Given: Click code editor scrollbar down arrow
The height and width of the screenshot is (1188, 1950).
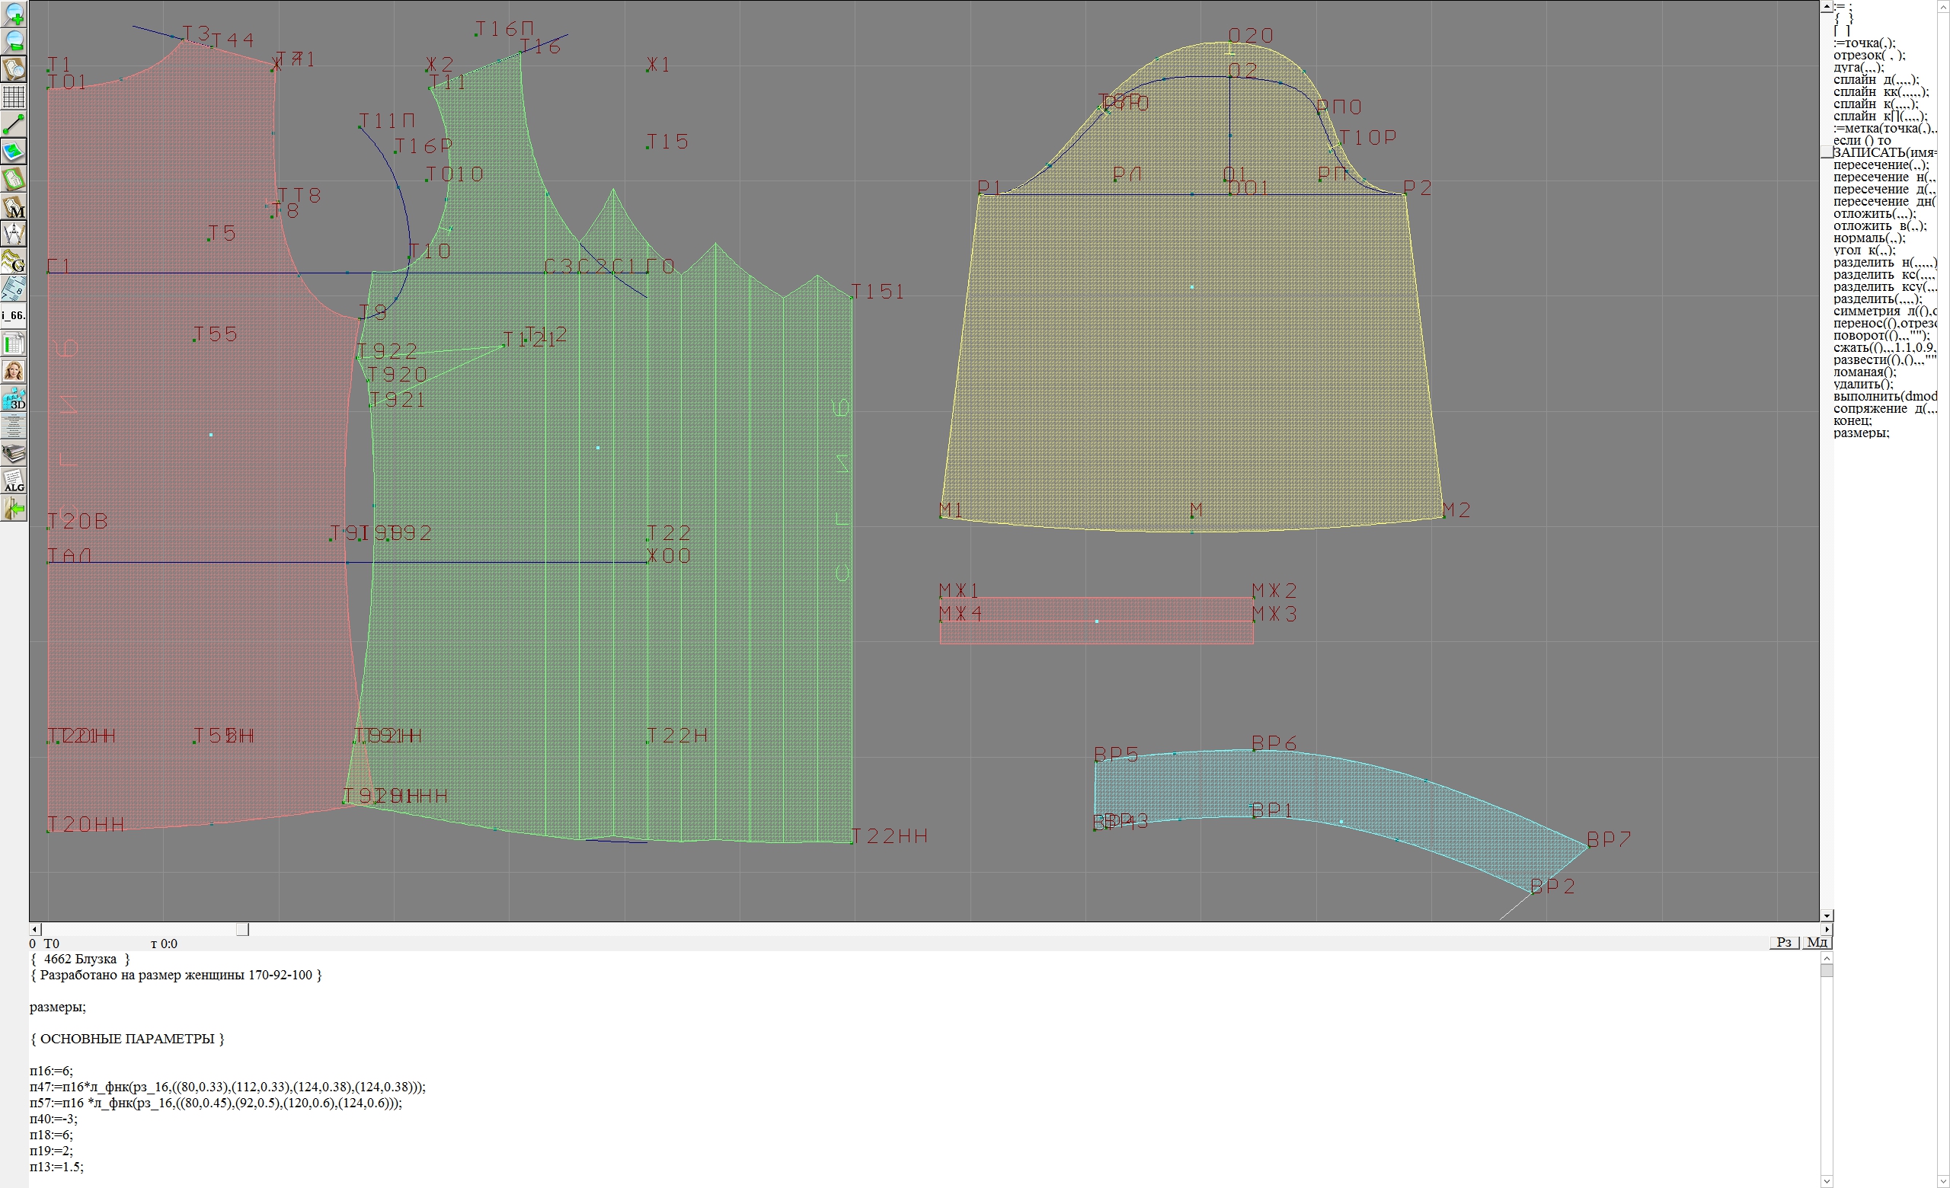Looking at the screenshot, I should (x=1827, y=1182).
